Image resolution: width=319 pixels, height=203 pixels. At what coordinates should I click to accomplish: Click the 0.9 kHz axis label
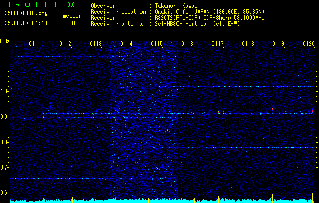pos(4,117)
